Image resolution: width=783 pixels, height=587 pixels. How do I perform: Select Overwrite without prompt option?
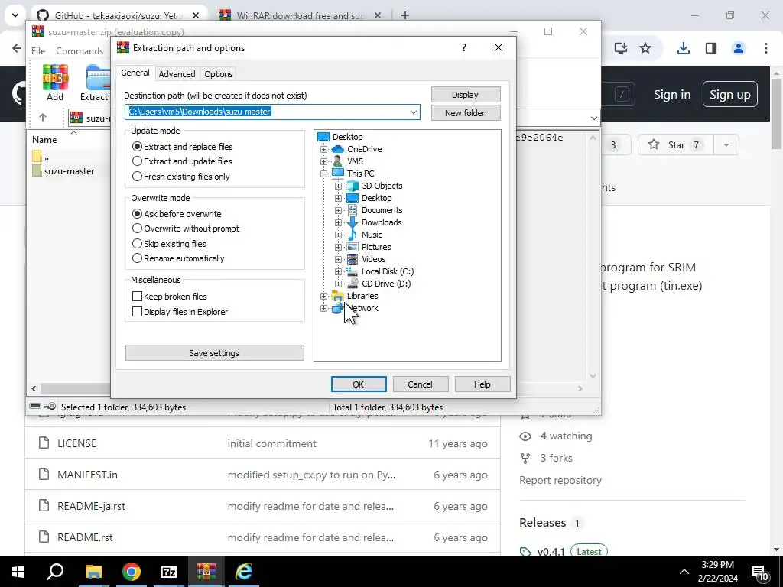[186, 229]
